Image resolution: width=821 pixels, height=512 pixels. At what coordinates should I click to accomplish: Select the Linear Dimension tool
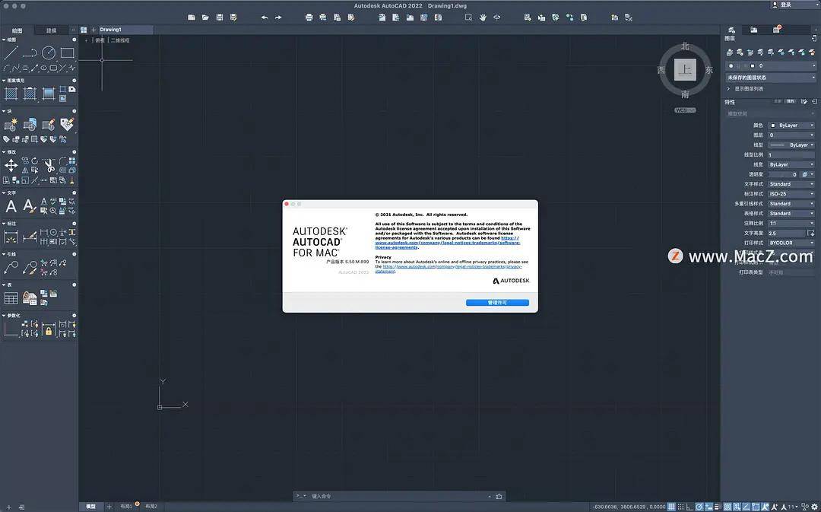pyautogui.click(x=11, y=237)
